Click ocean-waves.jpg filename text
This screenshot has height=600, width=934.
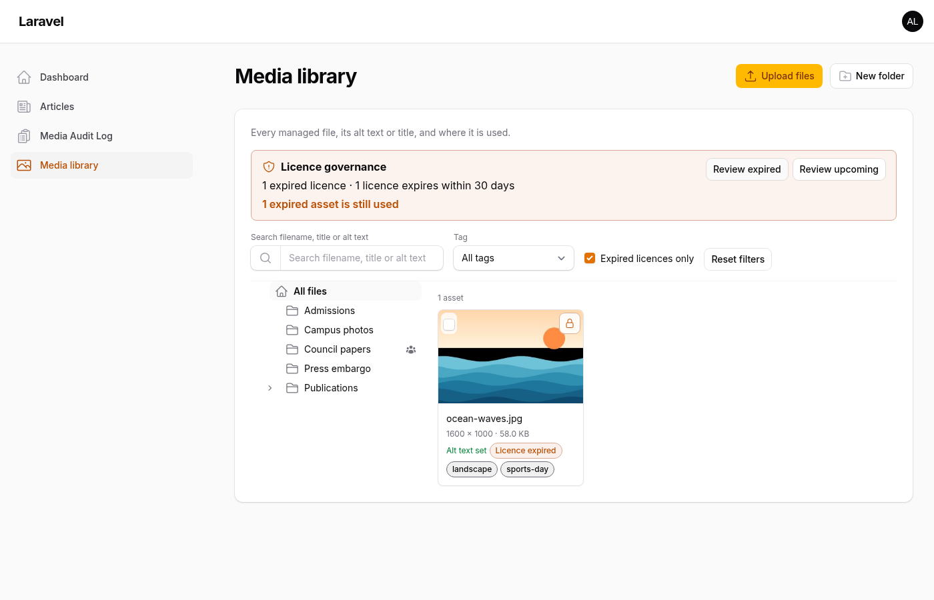(x=484, y=419)
